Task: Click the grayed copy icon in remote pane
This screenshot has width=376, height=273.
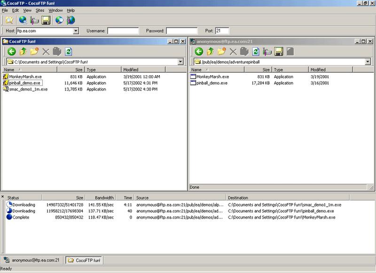Action: click(x=244, y=51)
